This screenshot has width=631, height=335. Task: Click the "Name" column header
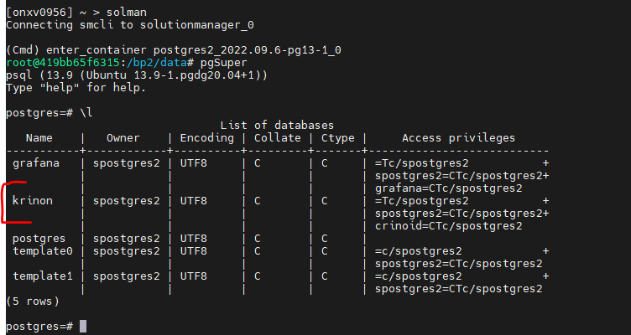point(39,138)
